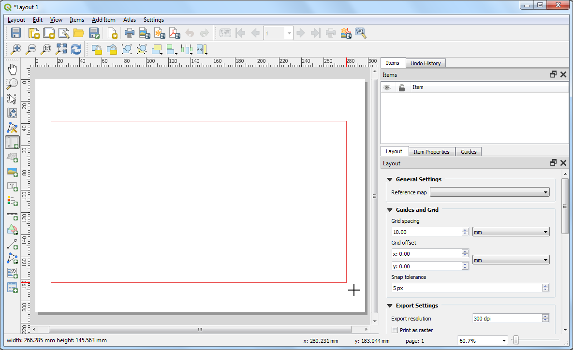Open the Atlas menu
The width and height of the screenshot is (573, 350).
click(x=129, y=20)
